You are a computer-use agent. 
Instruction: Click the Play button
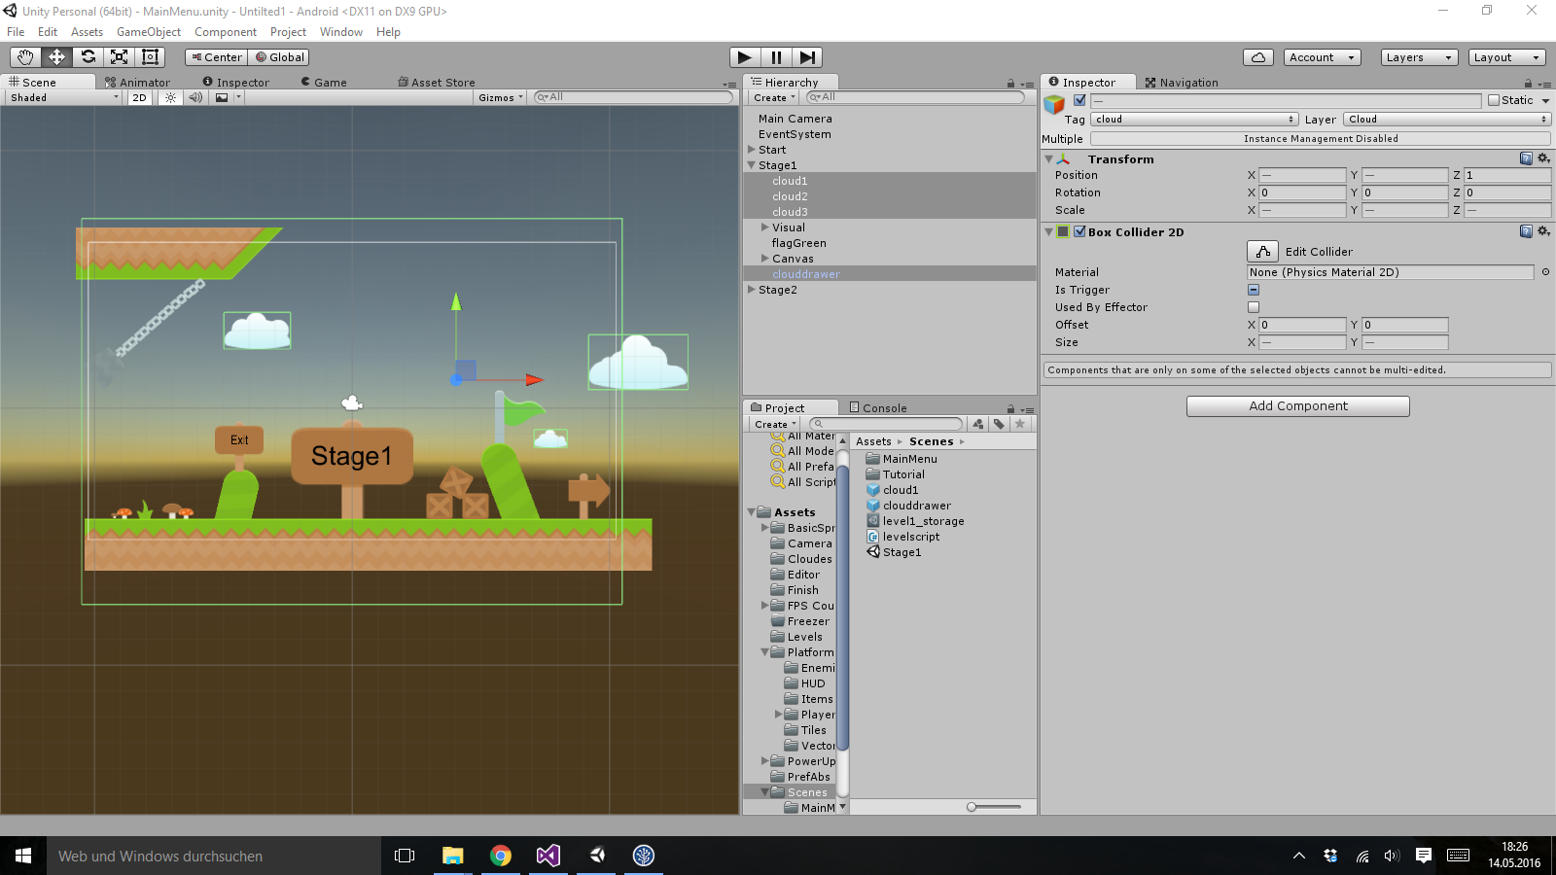click(x=745, y=57)
